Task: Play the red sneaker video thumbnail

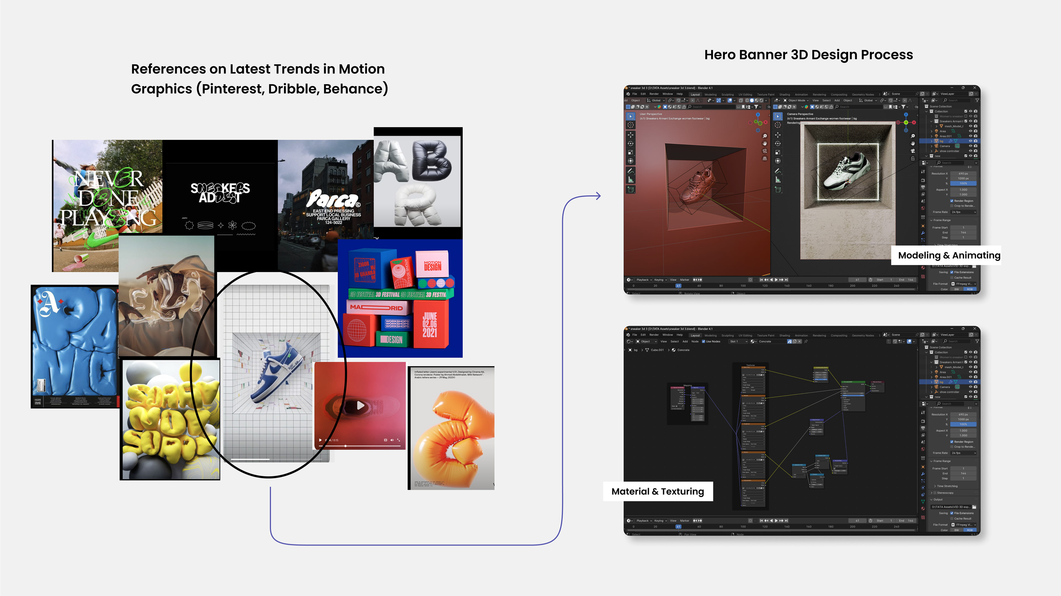Action: [x=360, y=406]
